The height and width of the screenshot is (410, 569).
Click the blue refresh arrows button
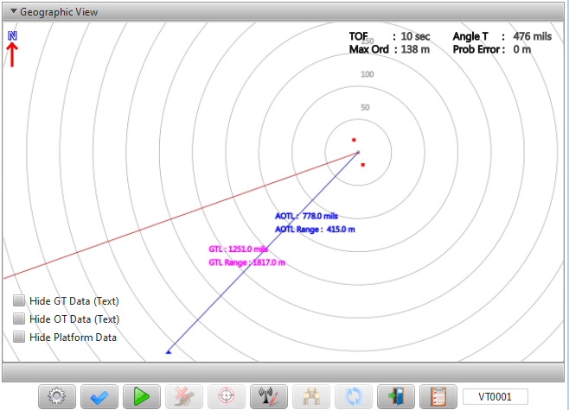354,396
